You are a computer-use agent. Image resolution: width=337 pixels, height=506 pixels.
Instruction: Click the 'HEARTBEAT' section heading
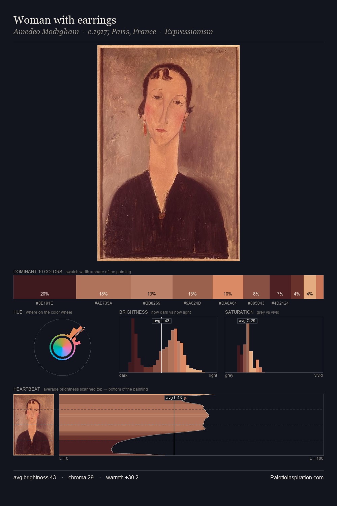pyautogui.click(x=27, y=389)
